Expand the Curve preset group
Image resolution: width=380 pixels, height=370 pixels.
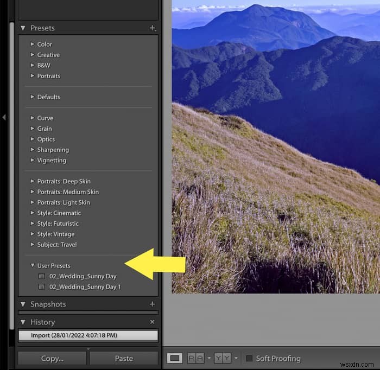(x=32, y=118)
